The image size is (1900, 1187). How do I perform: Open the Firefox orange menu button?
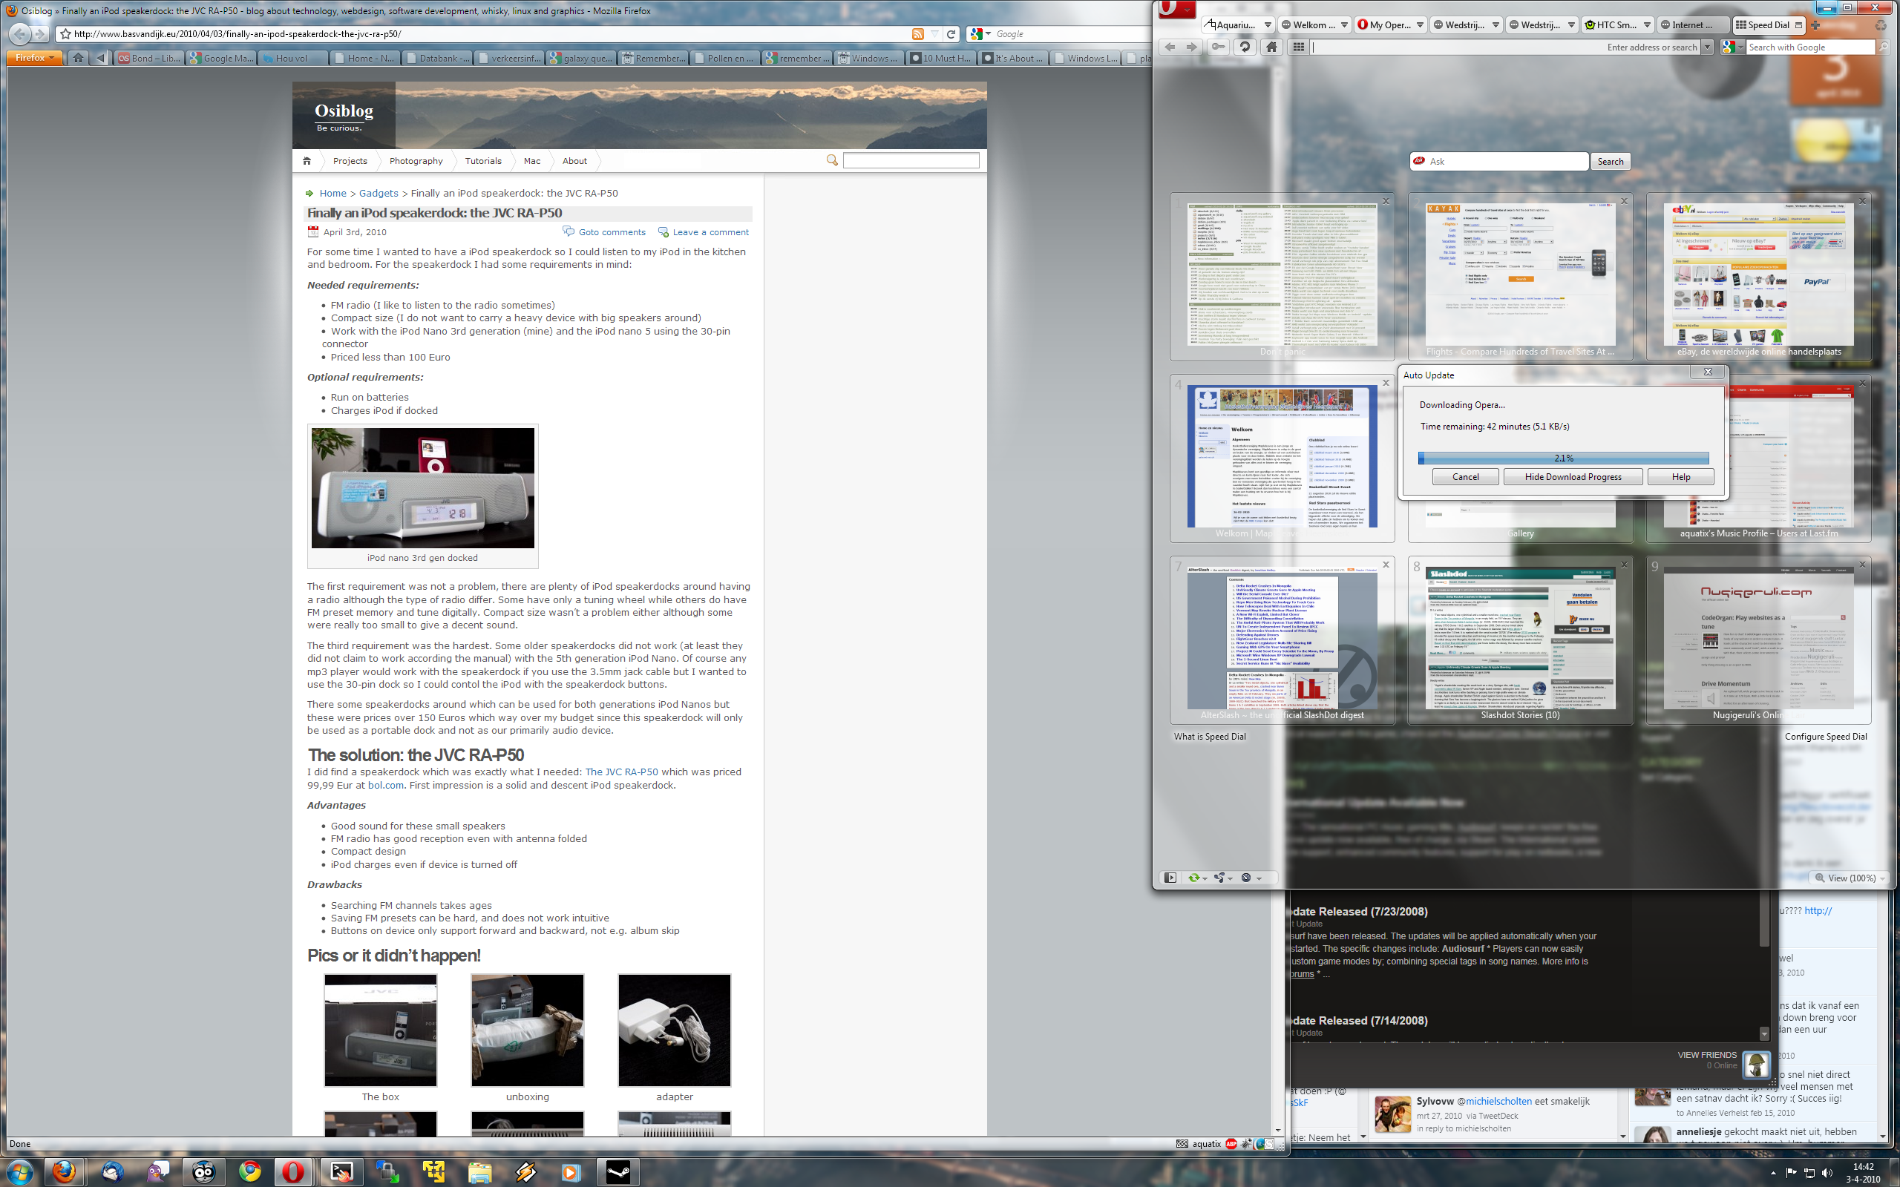(33, 57)
